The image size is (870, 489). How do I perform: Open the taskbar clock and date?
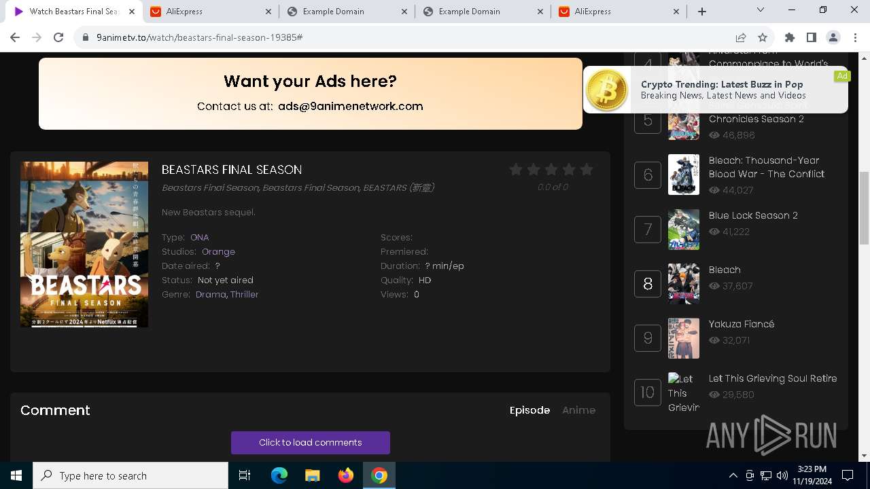point(812,475)
